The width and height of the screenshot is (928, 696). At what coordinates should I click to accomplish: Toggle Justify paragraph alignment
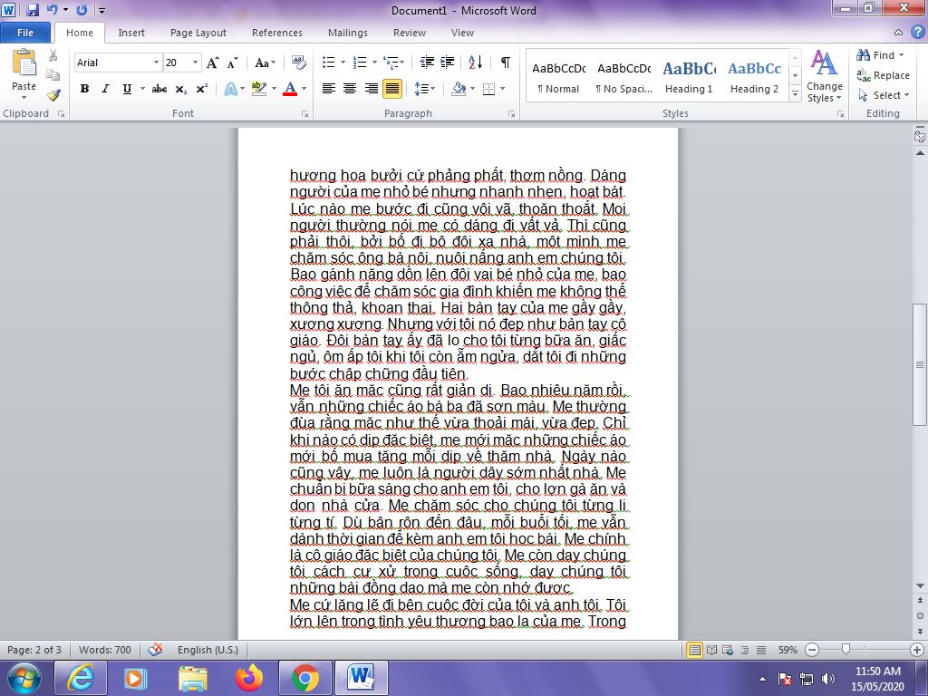coord(391,89)
